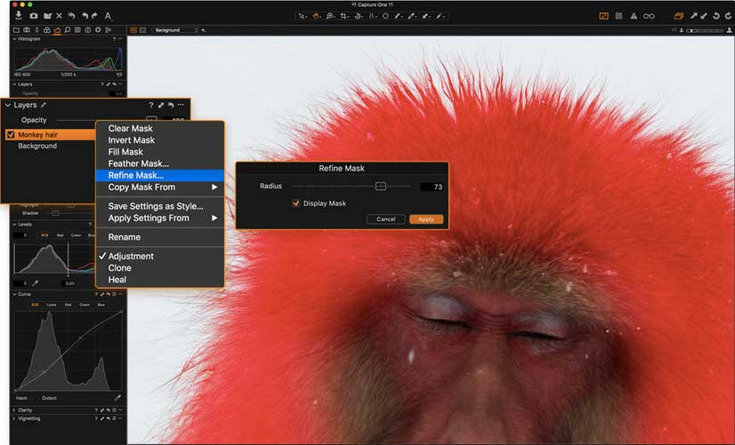Click the Radius value field showing 73
This screenshot has height=445, width=735.
[x=432, y=187]
